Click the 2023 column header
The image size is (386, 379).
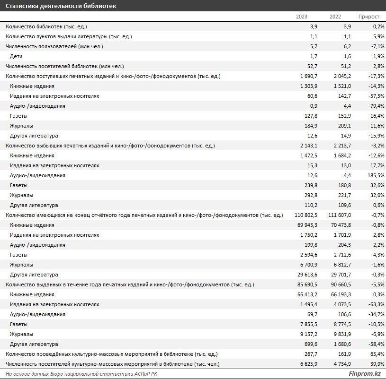(302, 17)
